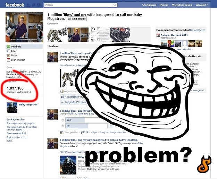The width and height of the screenshot is (217, 179).
Task: Click Vraag het aan je vrienden
Action: [112, 133]
